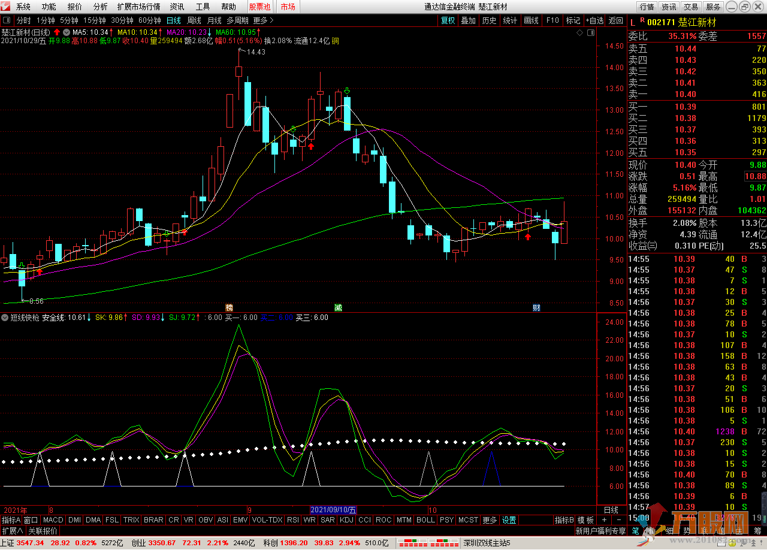Screen dimensions: 767x550
Task: Click the 股票池 button
Action: 259,7
